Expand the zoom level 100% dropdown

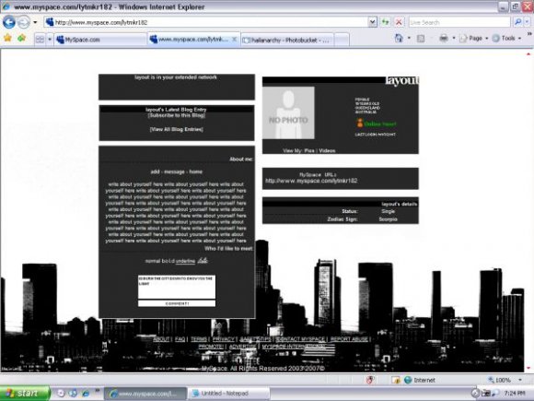pos(520,380)
